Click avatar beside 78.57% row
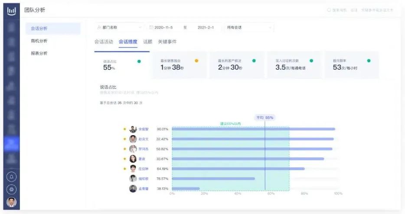The width and height of the screenshot is (405, 214). point(133,178)
